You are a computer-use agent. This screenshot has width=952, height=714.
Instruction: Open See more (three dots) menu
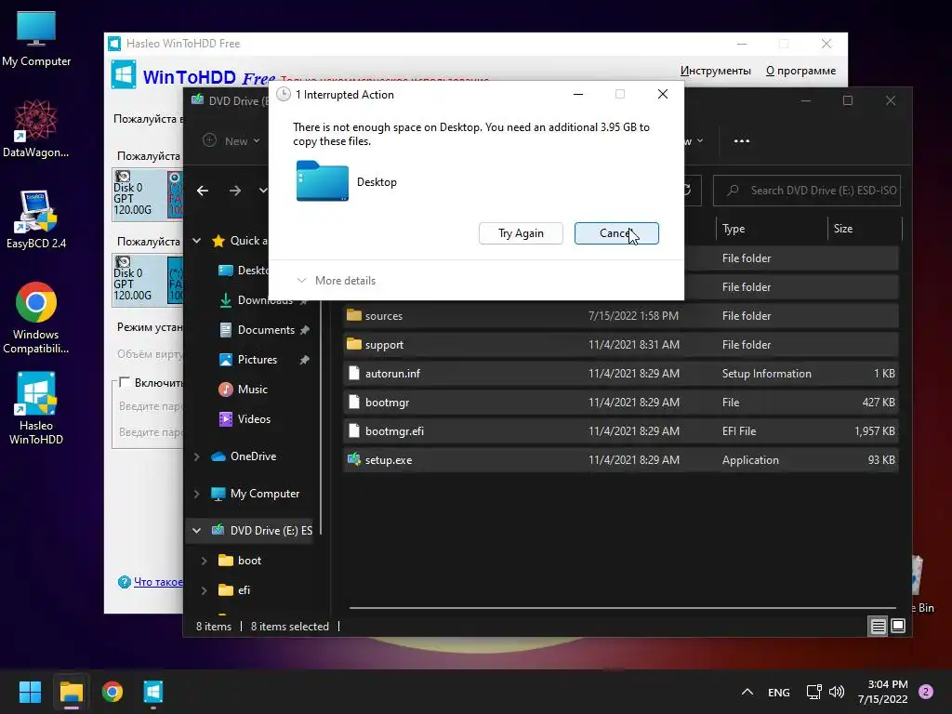pyautogui.click(x=741, y=141)
